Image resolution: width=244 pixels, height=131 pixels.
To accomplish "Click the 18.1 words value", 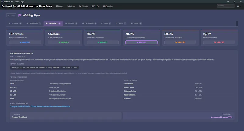I will (16, 34).
